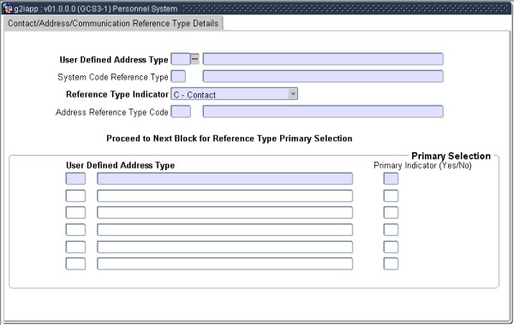Click fifth row address type description field
Viewport: 514px width, 325px height.
point(224,247)
